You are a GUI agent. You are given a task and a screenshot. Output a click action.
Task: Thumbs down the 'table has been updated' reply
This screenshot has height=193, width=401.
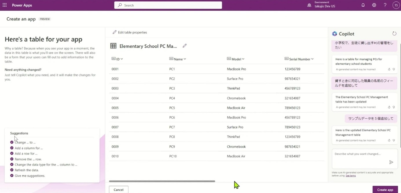tap(394, 107)
